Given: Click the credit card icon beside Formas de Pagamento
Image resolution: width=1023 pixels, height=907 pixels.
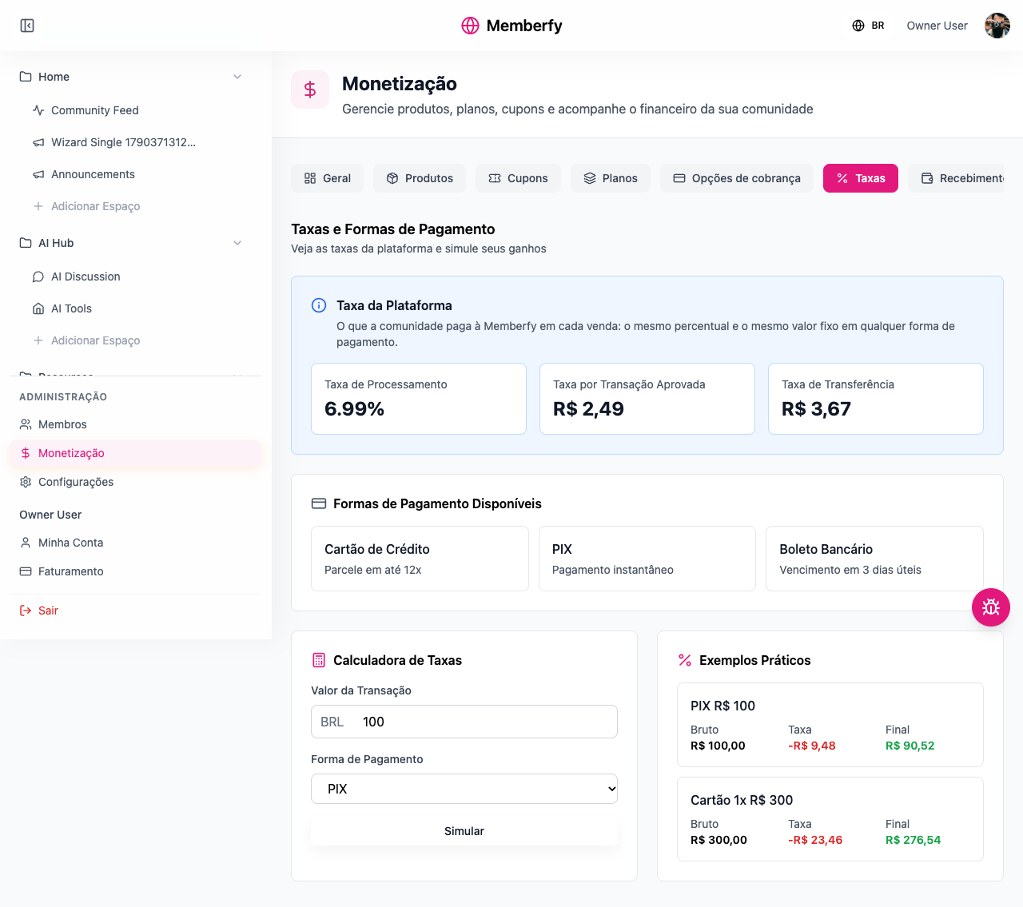Looking at the screenshot, I should coord(319,503).
